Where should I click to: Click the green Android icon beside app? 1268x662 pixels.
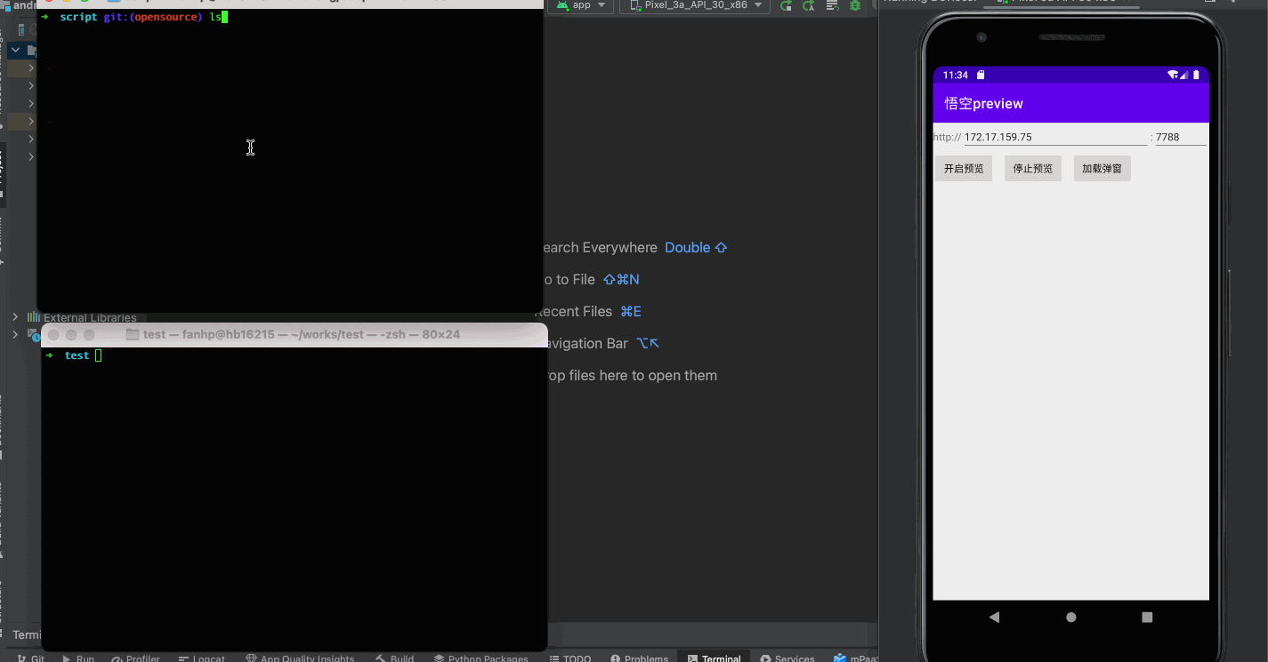(x=562, y=5)
